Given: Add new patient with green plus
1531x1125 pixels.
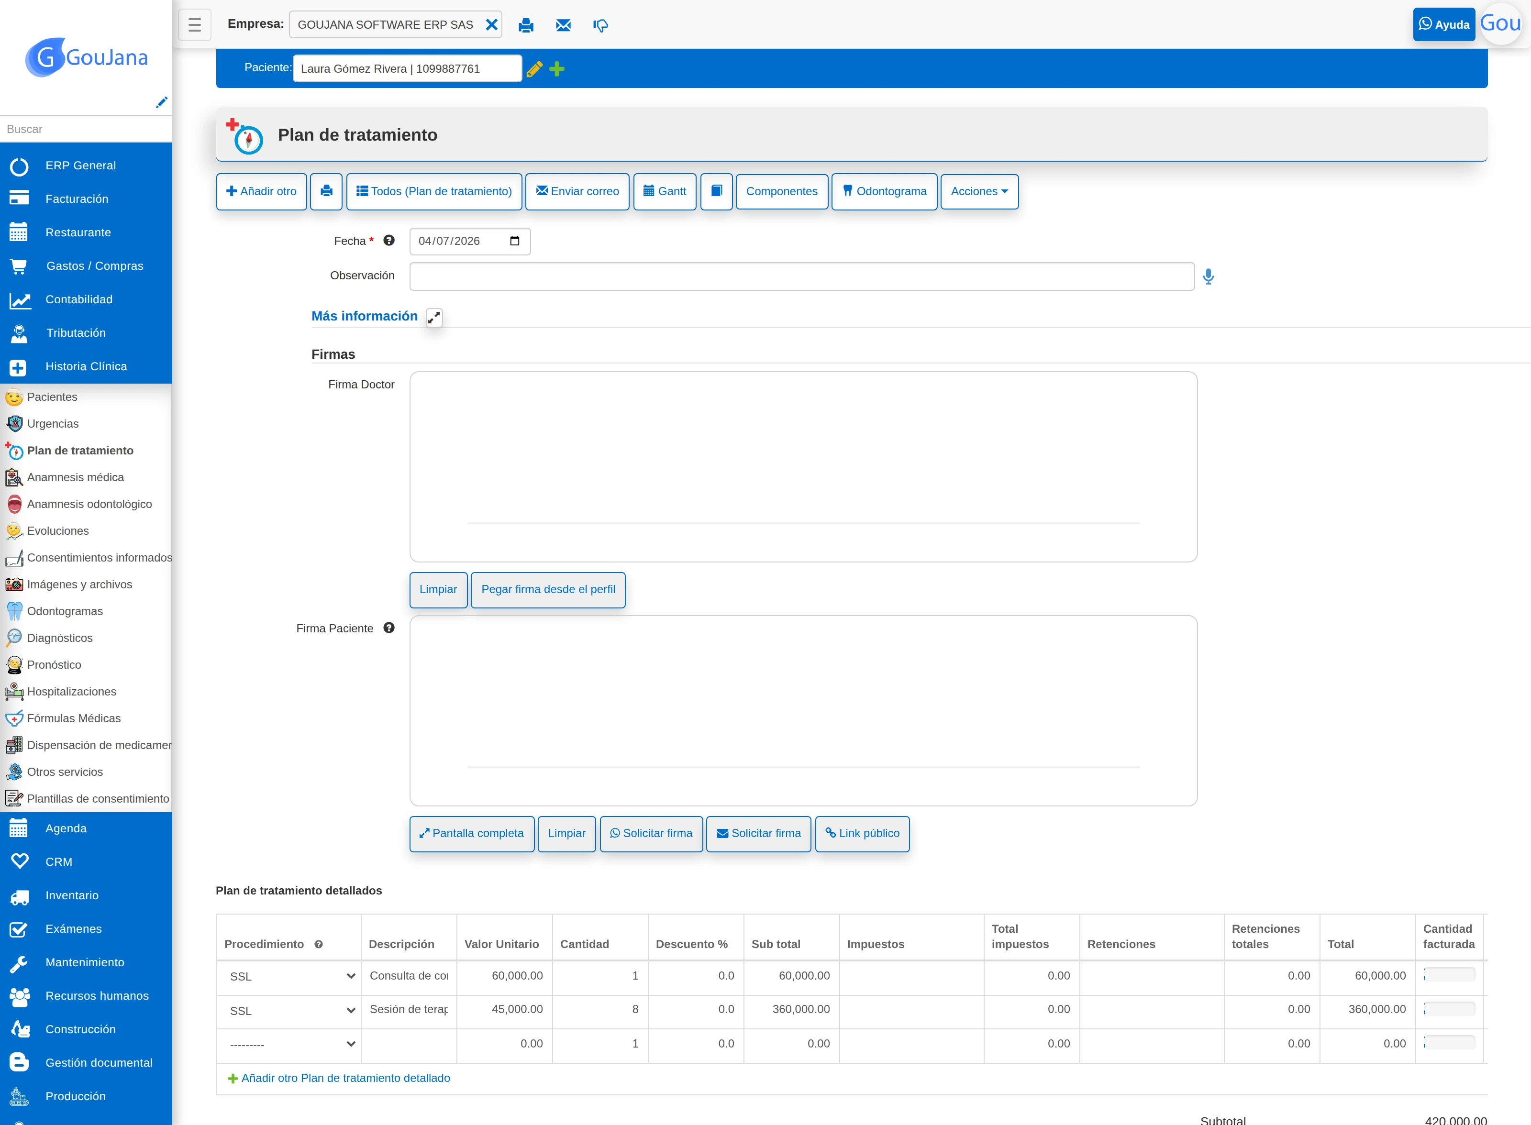Looking at the screenshot, I should coord(557,69).
